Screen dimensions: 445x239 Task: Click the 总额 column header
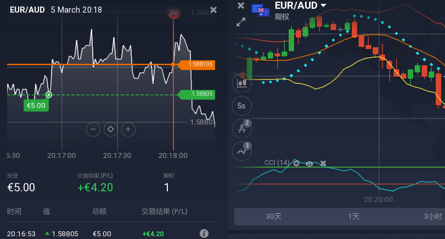(99, 212)
